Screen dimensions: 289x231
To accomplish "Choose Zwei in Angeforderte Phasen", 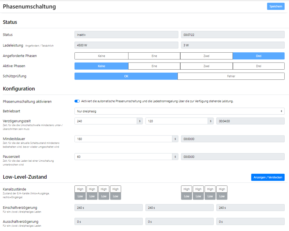I will click(x=206, y=56).
